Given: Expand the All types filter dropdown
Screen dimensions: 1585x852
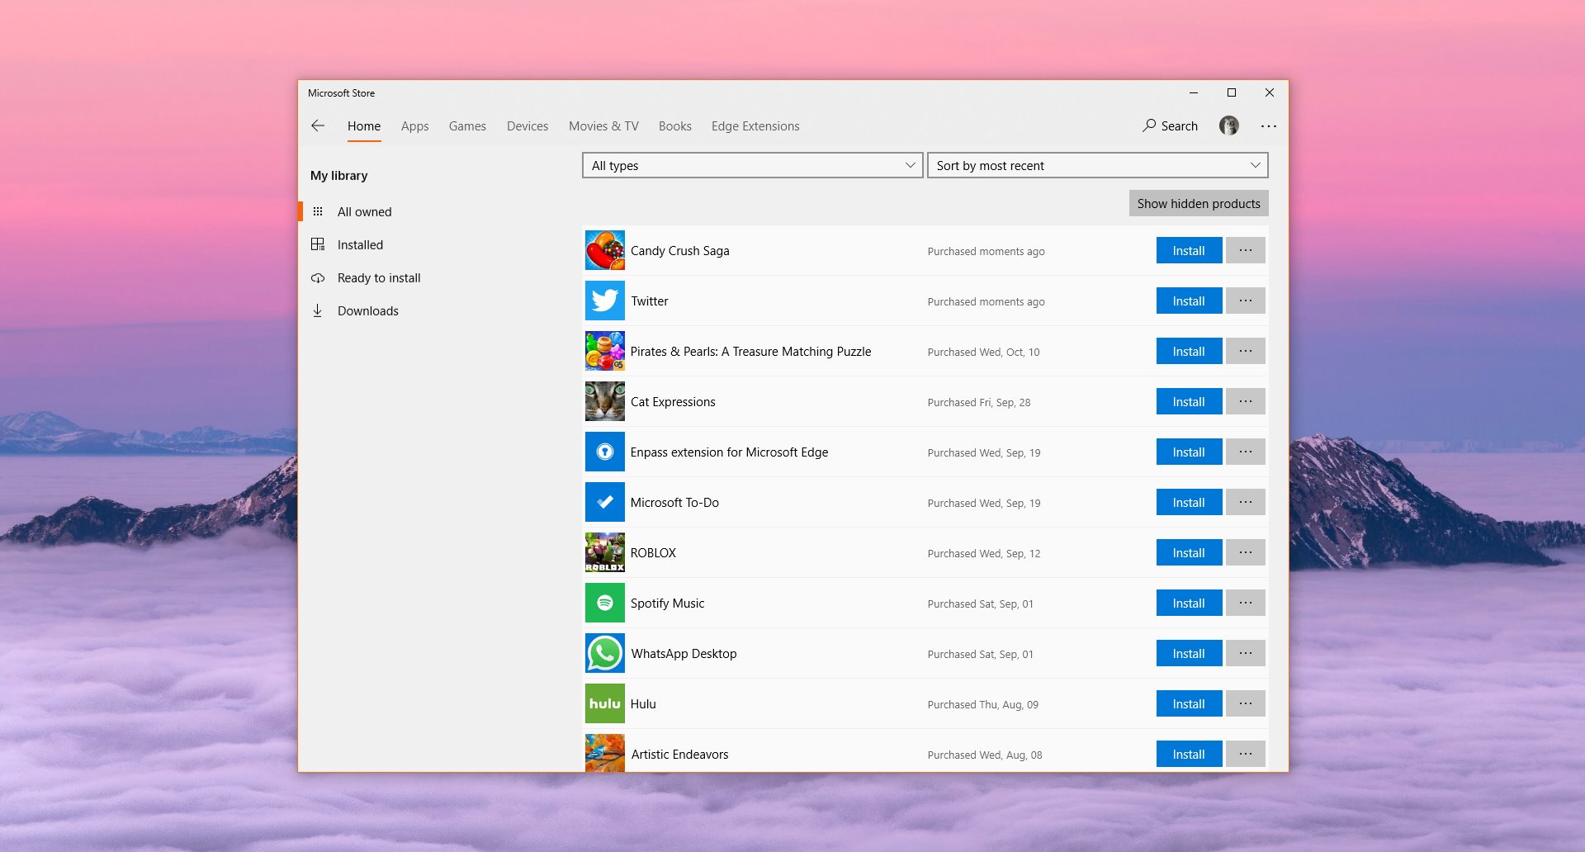Looking at the screenshot, I should pyautogui.click(x=752, y=165).
